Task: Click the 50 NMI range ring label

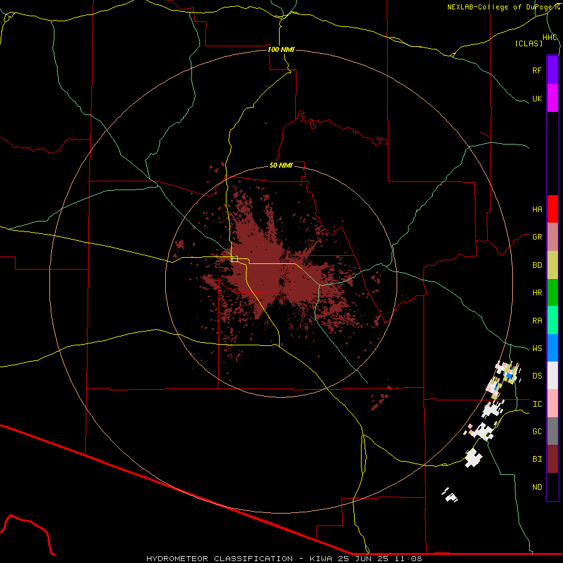Action: tap(281, 165)
